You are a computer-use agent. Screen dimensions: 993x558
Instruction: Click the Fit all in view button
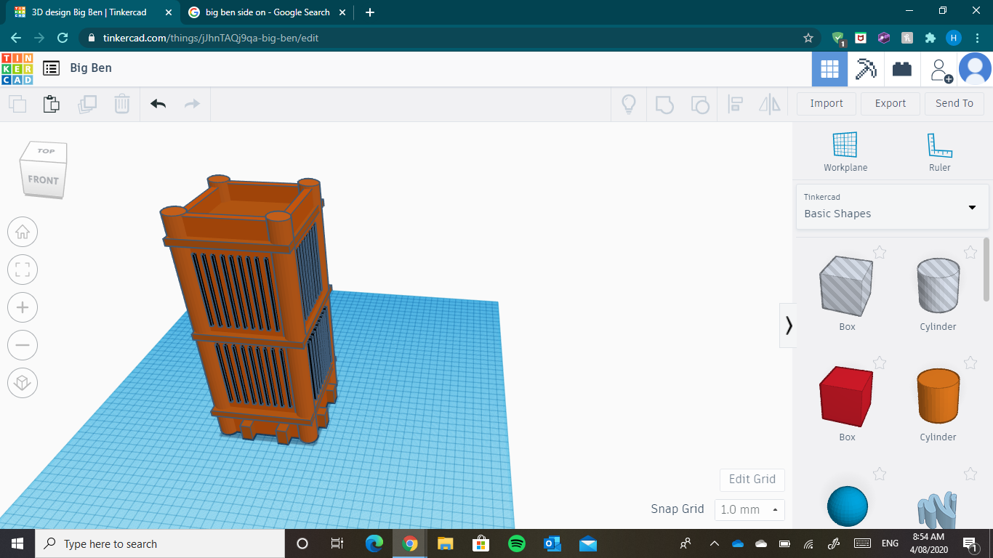[23, 270]
